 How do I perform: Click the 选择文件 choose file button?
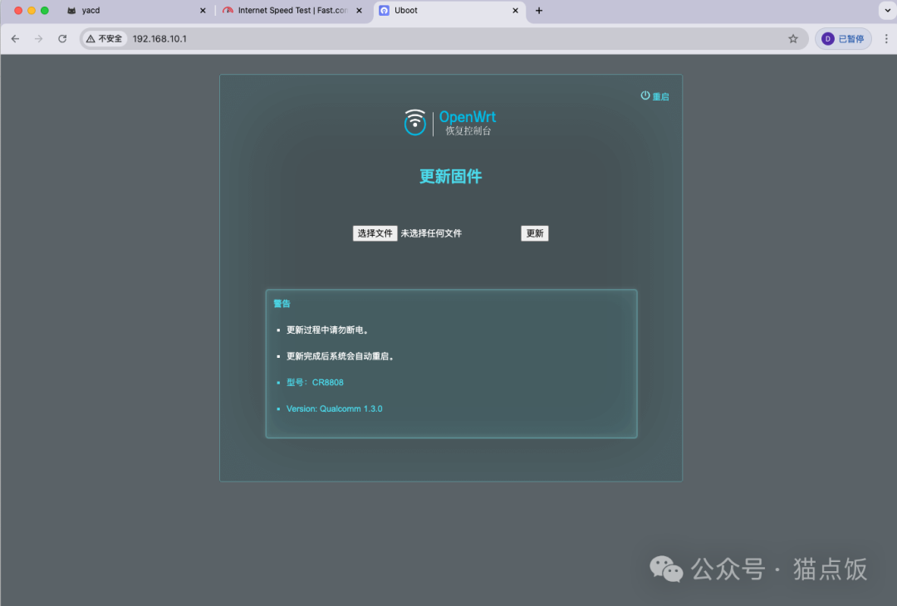[x=375, y=233]
